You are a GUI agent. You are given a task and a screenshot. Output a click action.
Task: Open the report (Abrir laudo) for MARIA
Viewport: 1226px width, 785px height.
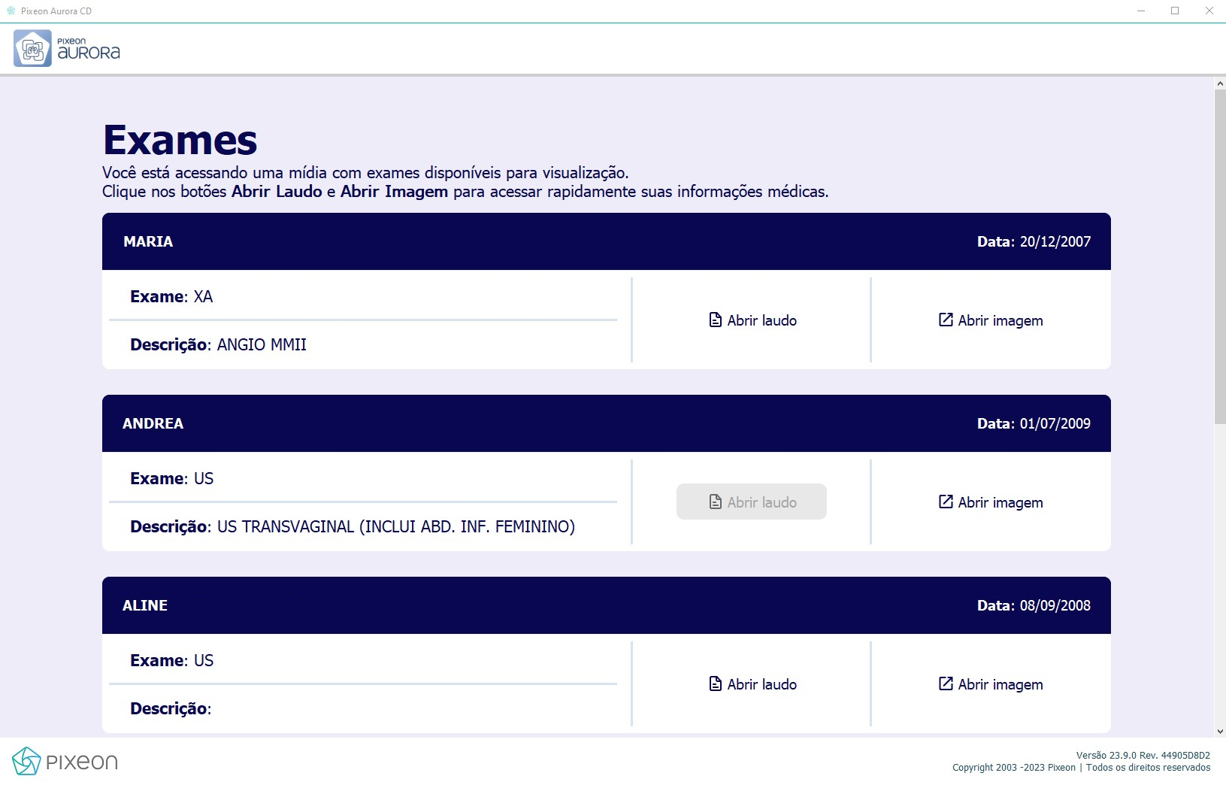[752, 320]
